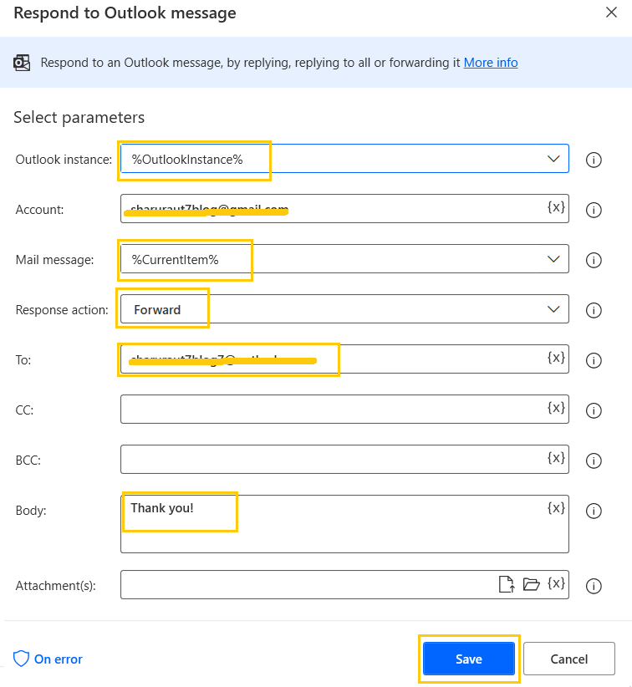Screen dimensions: 632x687
Task: Configure On error handling
Action: click(48, 659)
